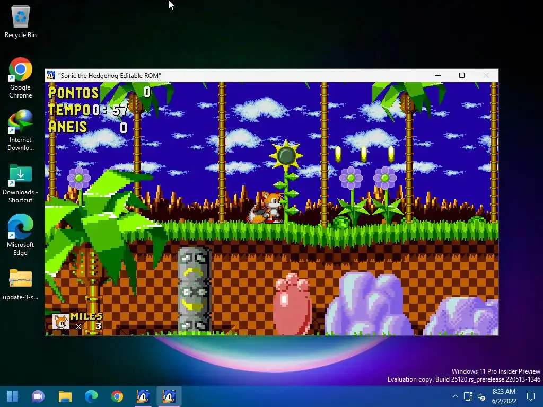Minimize the Sonic the Hedgehog Editable ROM window
The width and height of the screenshot is (543, 407).
point(437,75)
